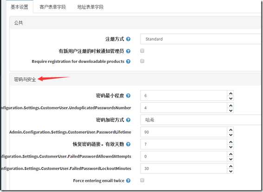Increase 密码最小程度 value with up arrow
Viewport: 263px width, 192px height.
point(231,93)
